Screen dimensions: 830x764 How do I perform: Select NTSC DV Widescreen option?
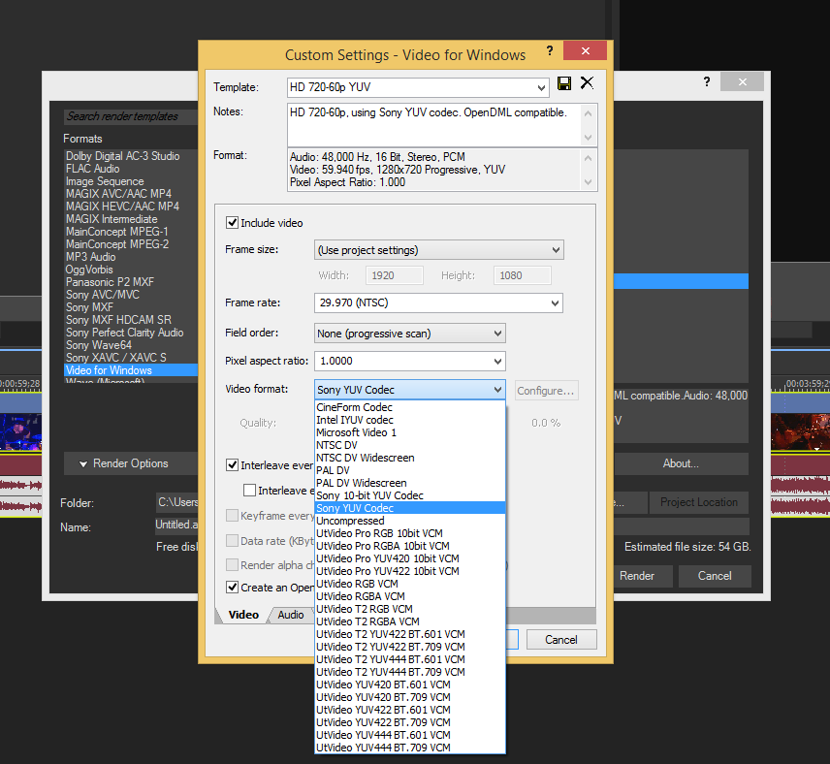pos(410,458)
